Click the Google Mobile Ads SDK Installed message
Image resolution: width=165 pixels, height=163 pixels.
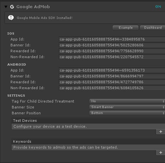coord(45,18)
